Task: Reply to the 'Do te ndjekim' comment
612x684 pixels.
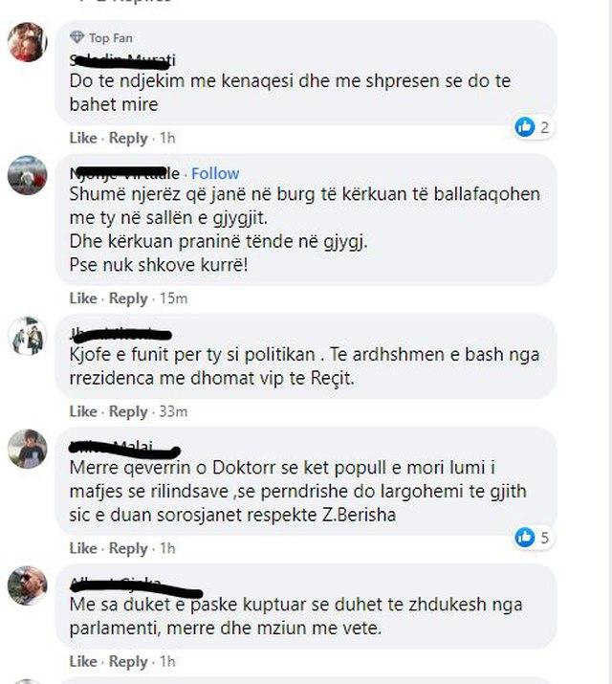Action: coord(128,138)
